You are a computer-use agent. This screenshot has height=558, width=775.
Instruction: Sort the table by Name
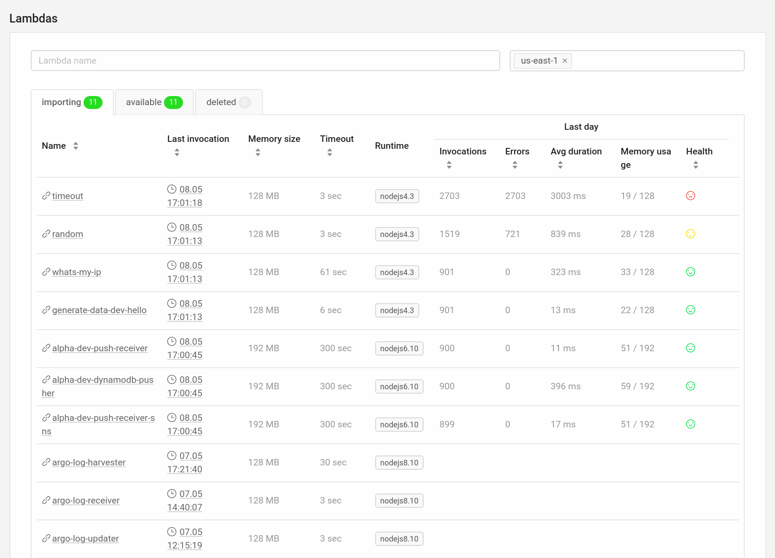click(76, 146)
